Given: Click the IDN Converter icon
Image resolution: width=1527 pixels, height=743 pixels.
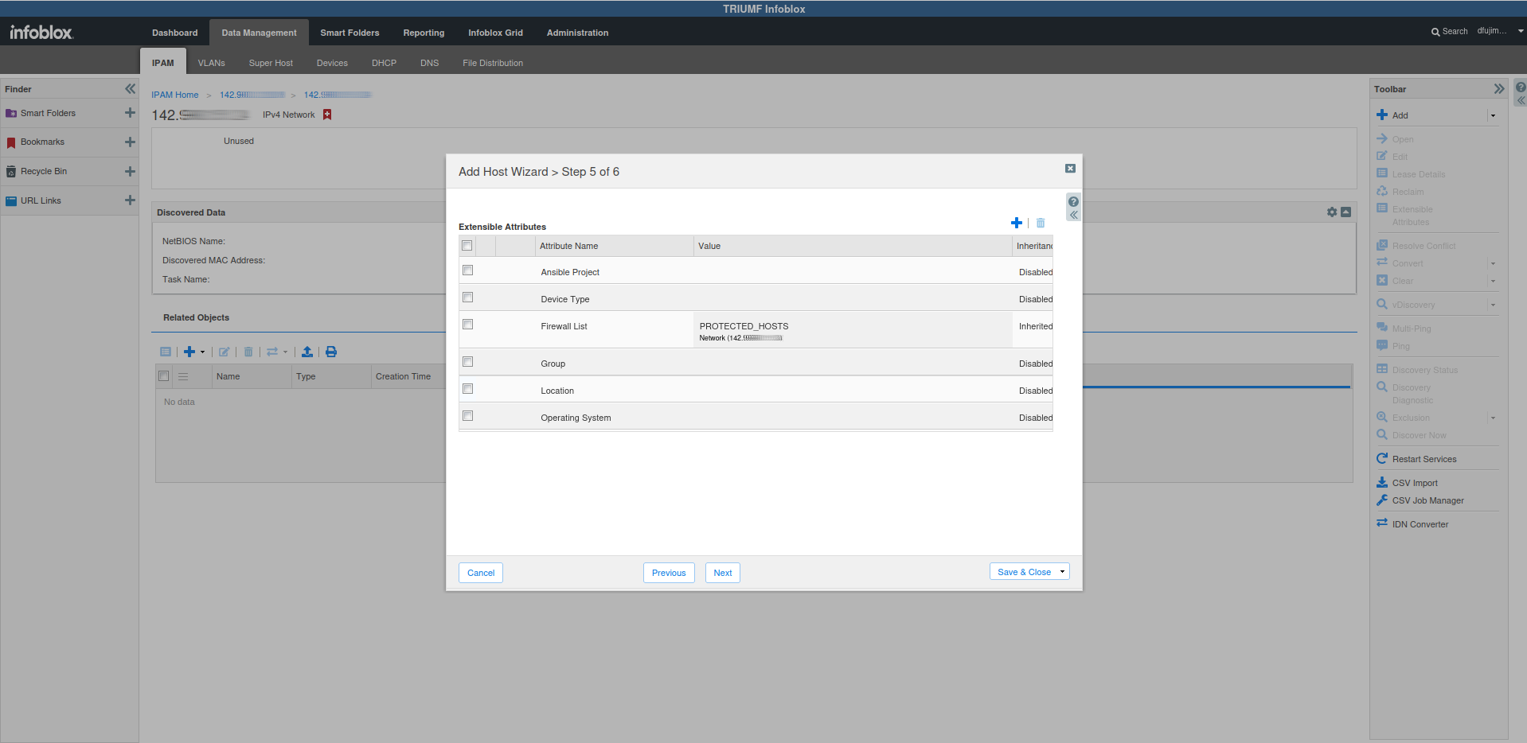Looking at the screenshot, I should coord(1382,523).
